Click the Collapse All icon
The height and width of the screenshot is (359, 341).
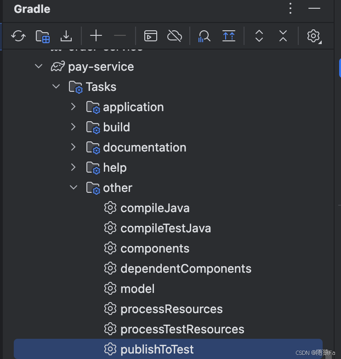[283, 36]
